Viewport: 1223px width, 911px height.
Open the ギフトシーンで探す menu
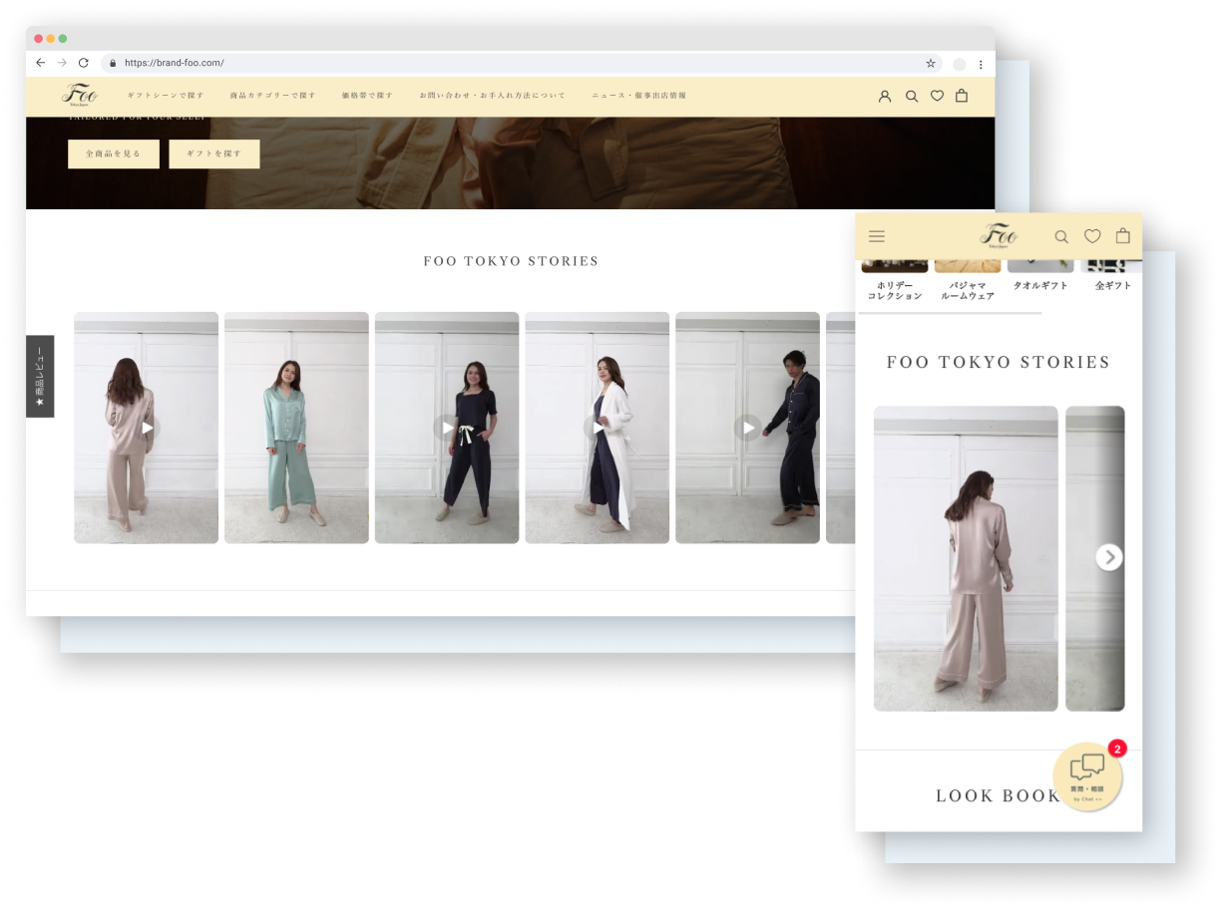click(x=166, y=96)
